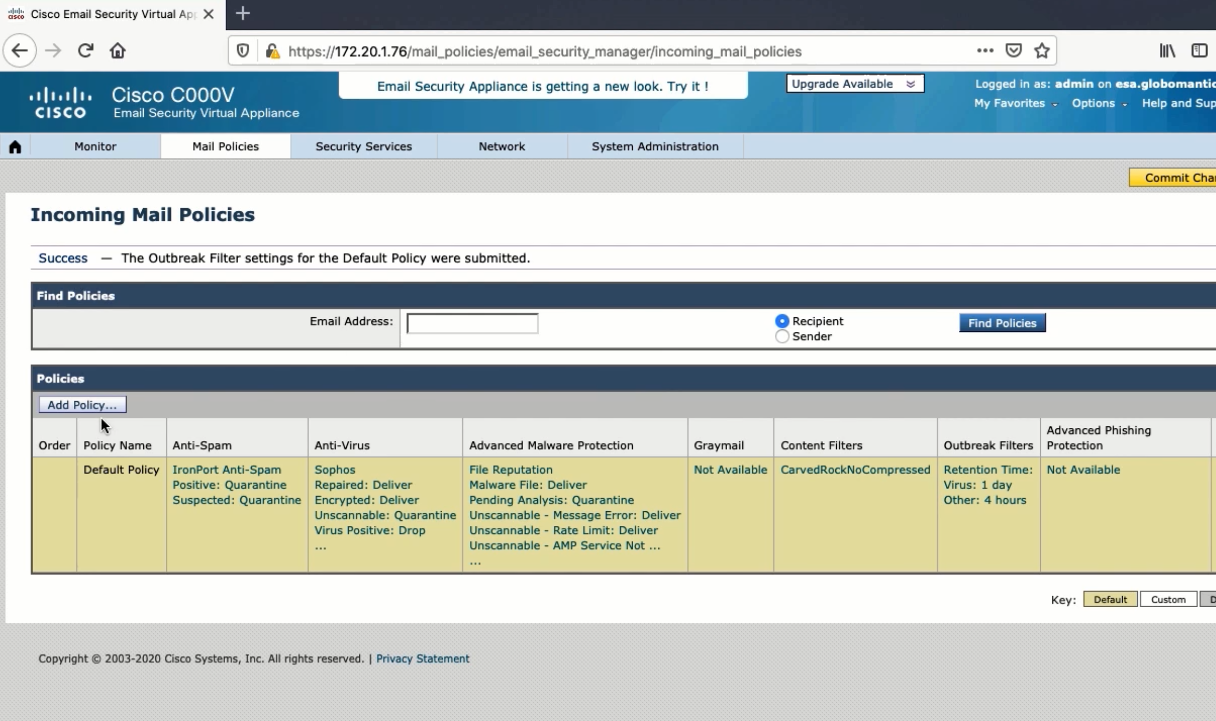Screen dimensions: 1216x721
Task: Click the Success status message text
Action: tap(325, 258)
